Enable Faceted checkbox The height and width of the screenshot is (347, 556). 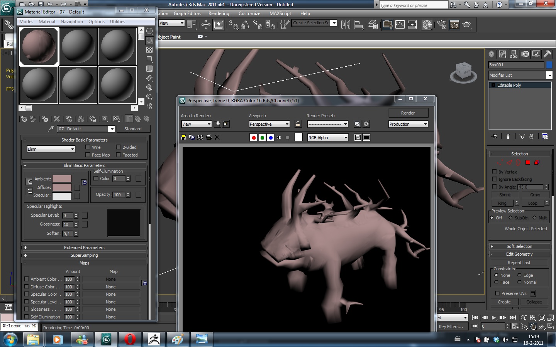click(x=118, y=155)
